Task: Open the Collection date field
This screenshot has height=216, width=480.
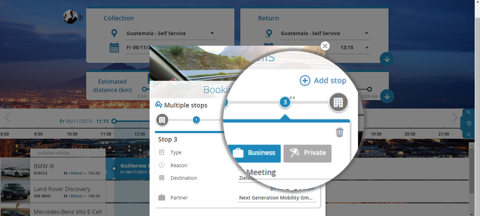Action: point(138,48)
